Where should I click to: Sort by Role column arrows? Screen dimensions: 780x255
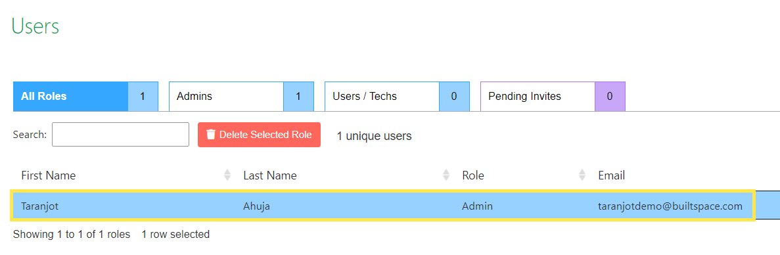[x=582, y=175]
